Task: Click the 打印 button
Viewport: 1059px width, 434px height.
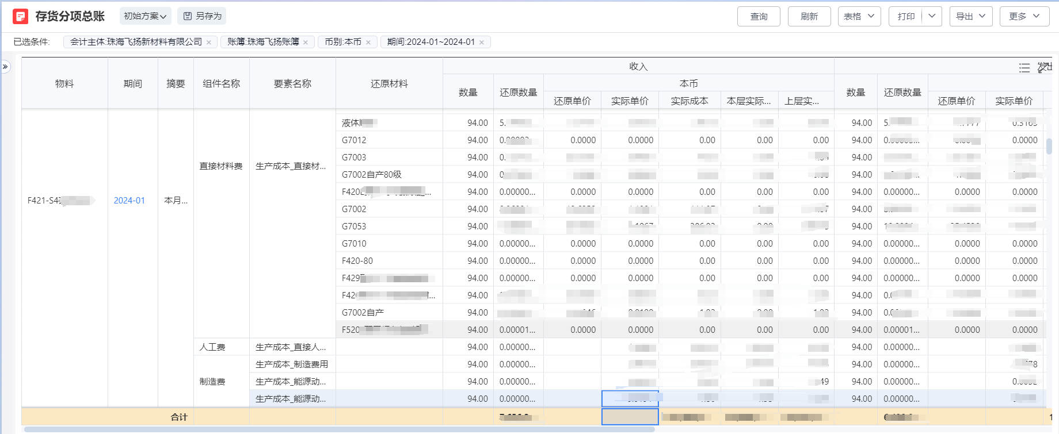Action: pos(906,17)
